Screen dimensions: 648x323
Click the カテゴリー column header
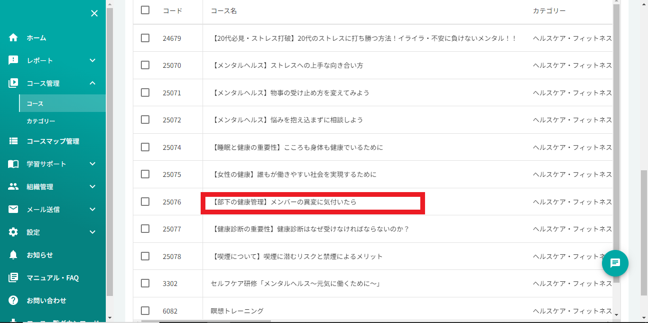pos(549,10)
